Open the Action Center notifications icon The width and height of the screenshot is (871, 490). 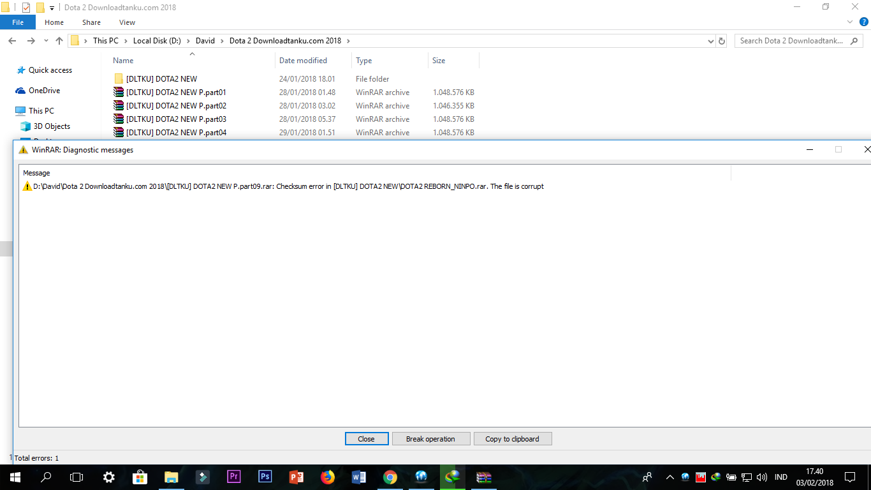click(x=849, y=477)
